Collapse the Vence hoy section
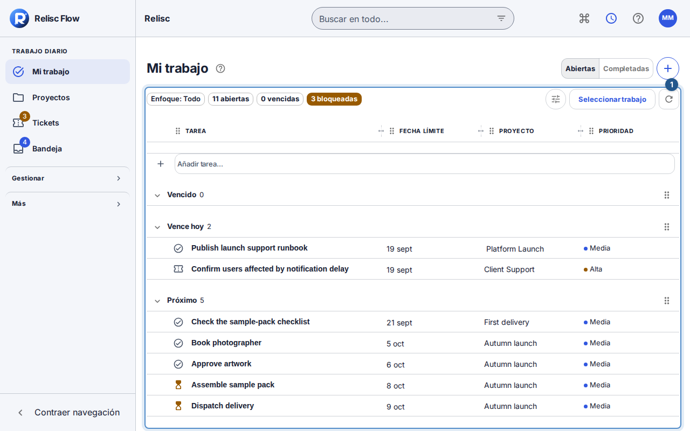The image size is (690, 431). click(157, 227)
